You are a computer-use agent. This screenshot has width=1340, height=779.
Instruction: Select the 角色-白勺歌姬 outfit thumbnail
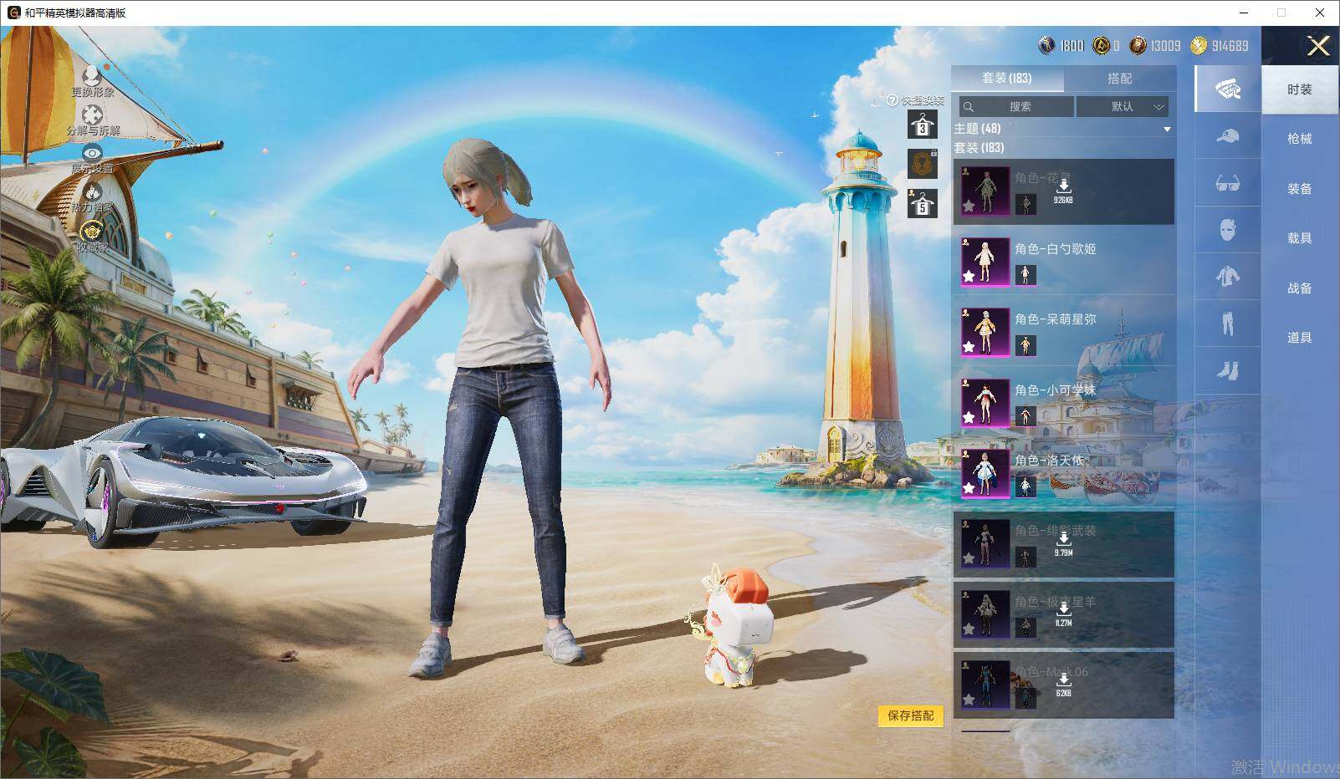pos(985,262)
